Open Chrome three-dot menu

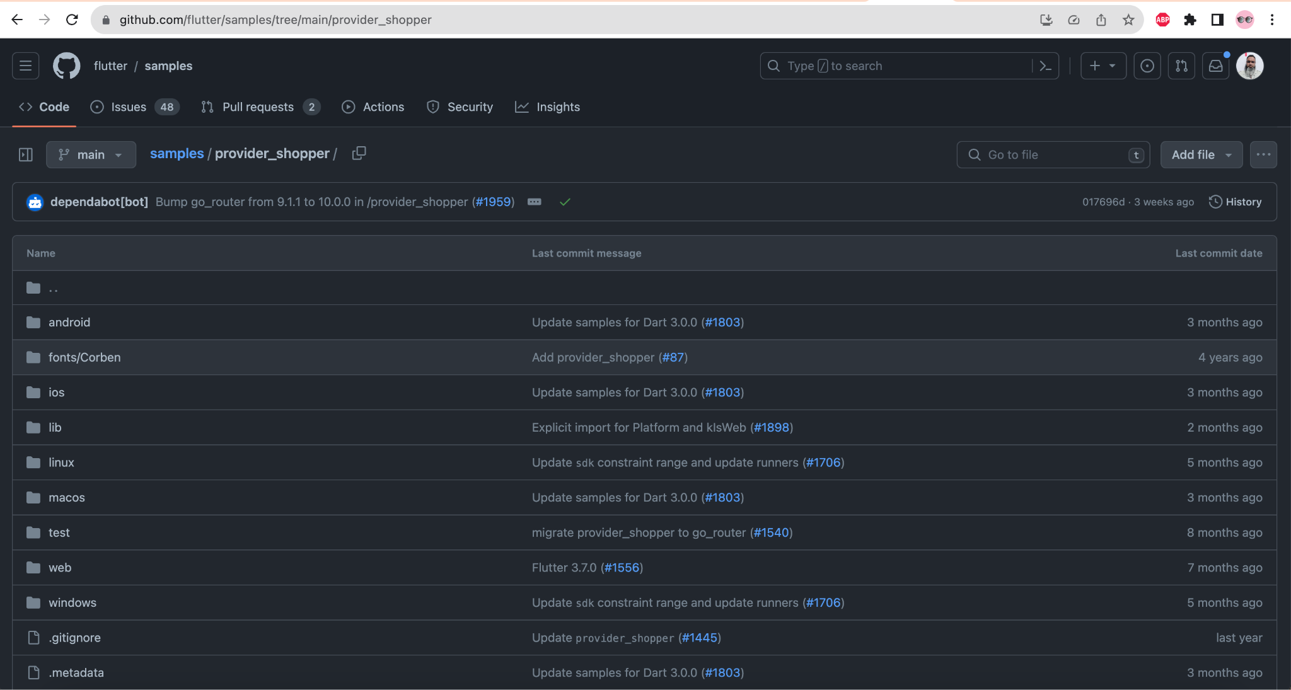click(x=1272, y=20)
